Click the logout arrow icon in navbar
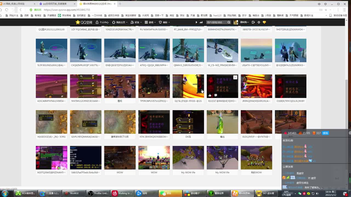351x197 pixels. 253,22
